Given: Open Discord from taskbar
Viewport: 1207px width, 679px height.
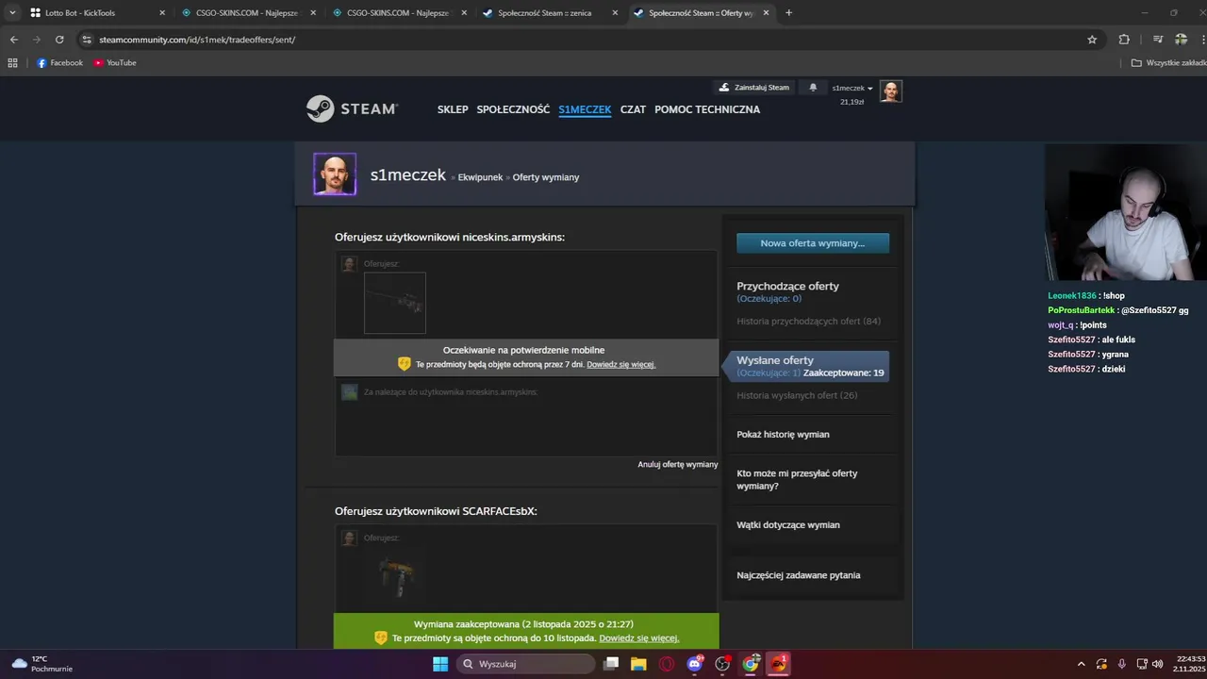Looking at the screenshot, I should pyautogui.click(x=695, y=664).
